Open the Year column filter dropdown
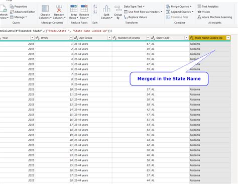 pos(33,38)
